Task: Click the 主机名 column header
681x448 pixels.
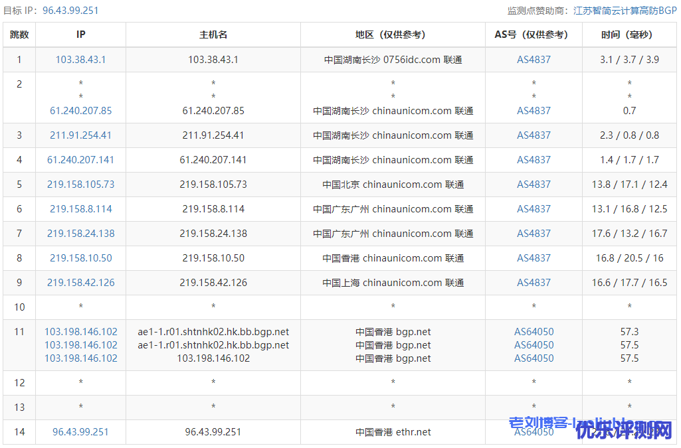Action: [x=213, y=35]
